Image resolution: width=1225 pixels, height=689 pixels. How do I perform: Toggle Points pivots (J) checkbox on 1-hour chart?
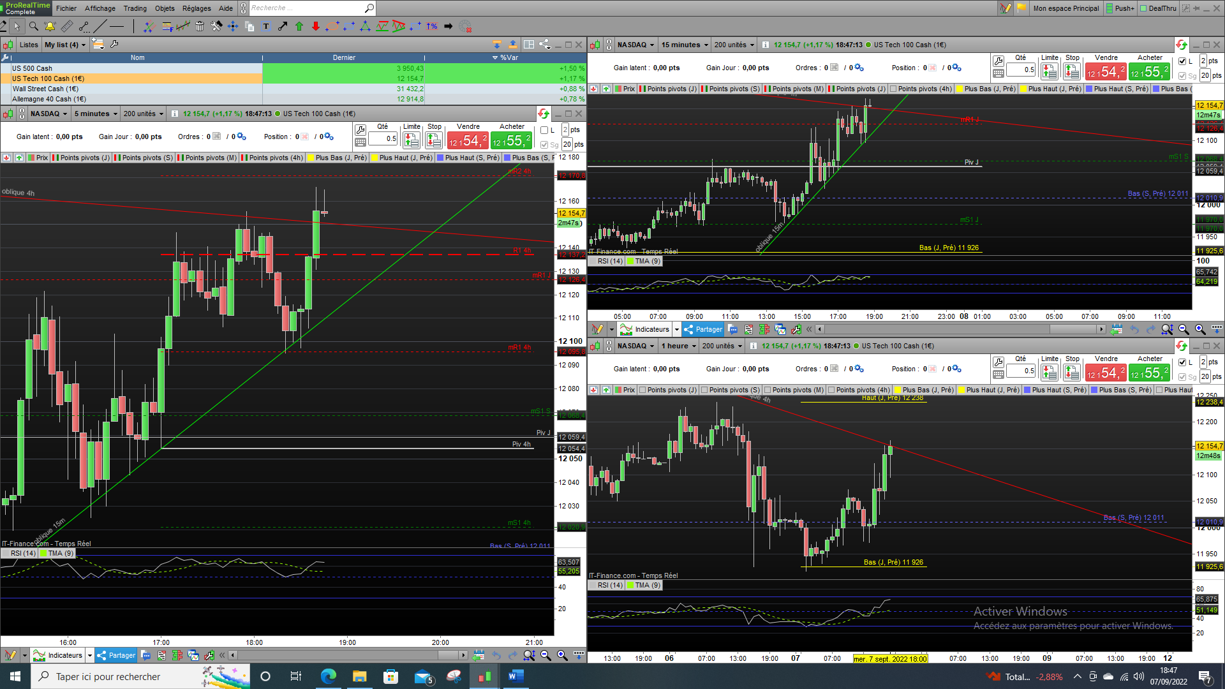[x=642, y=390]
